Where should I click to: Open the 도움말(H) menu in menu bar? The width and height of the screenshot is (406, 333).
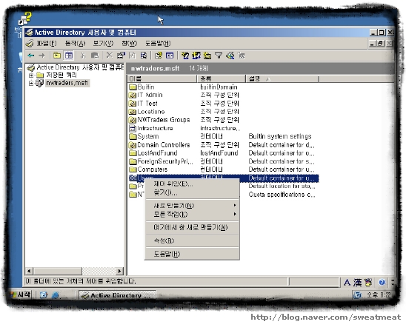point(158,43)
